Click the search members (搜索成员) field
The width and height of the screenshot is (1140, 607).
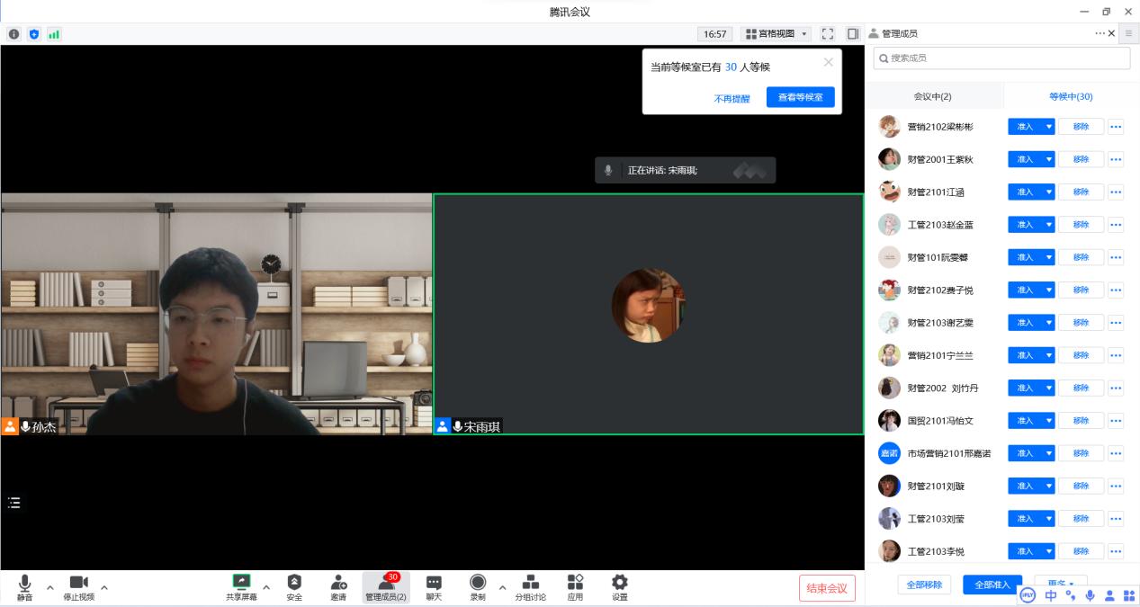click(1001, 58)
